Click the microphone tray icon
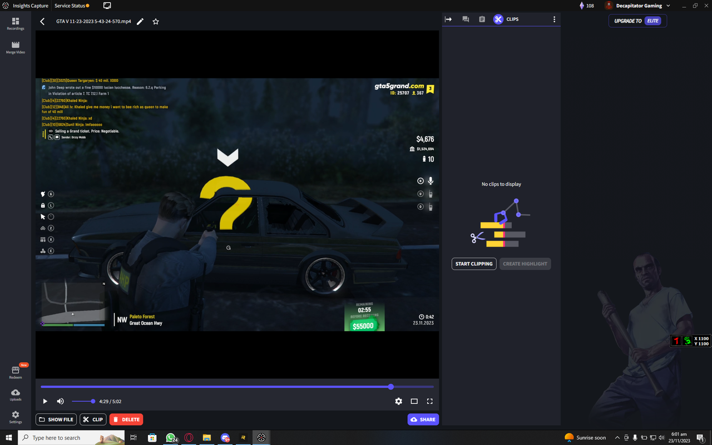This screenshot has height=445, width=712. point(635,438)
